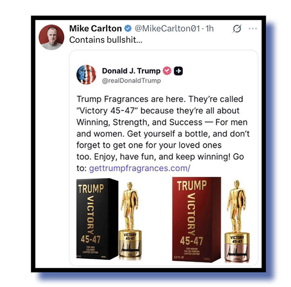Screen dimensions: 291x287
Task: Open the red Trump Victory 45-47 box image
Action: coord(196,220)
